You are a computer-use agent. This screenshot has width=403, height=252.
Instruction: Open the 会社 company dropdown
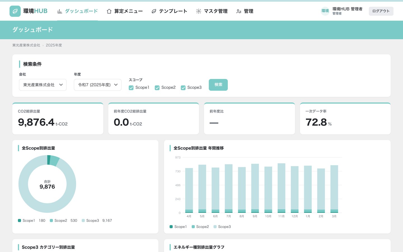(x=43, y=85)
